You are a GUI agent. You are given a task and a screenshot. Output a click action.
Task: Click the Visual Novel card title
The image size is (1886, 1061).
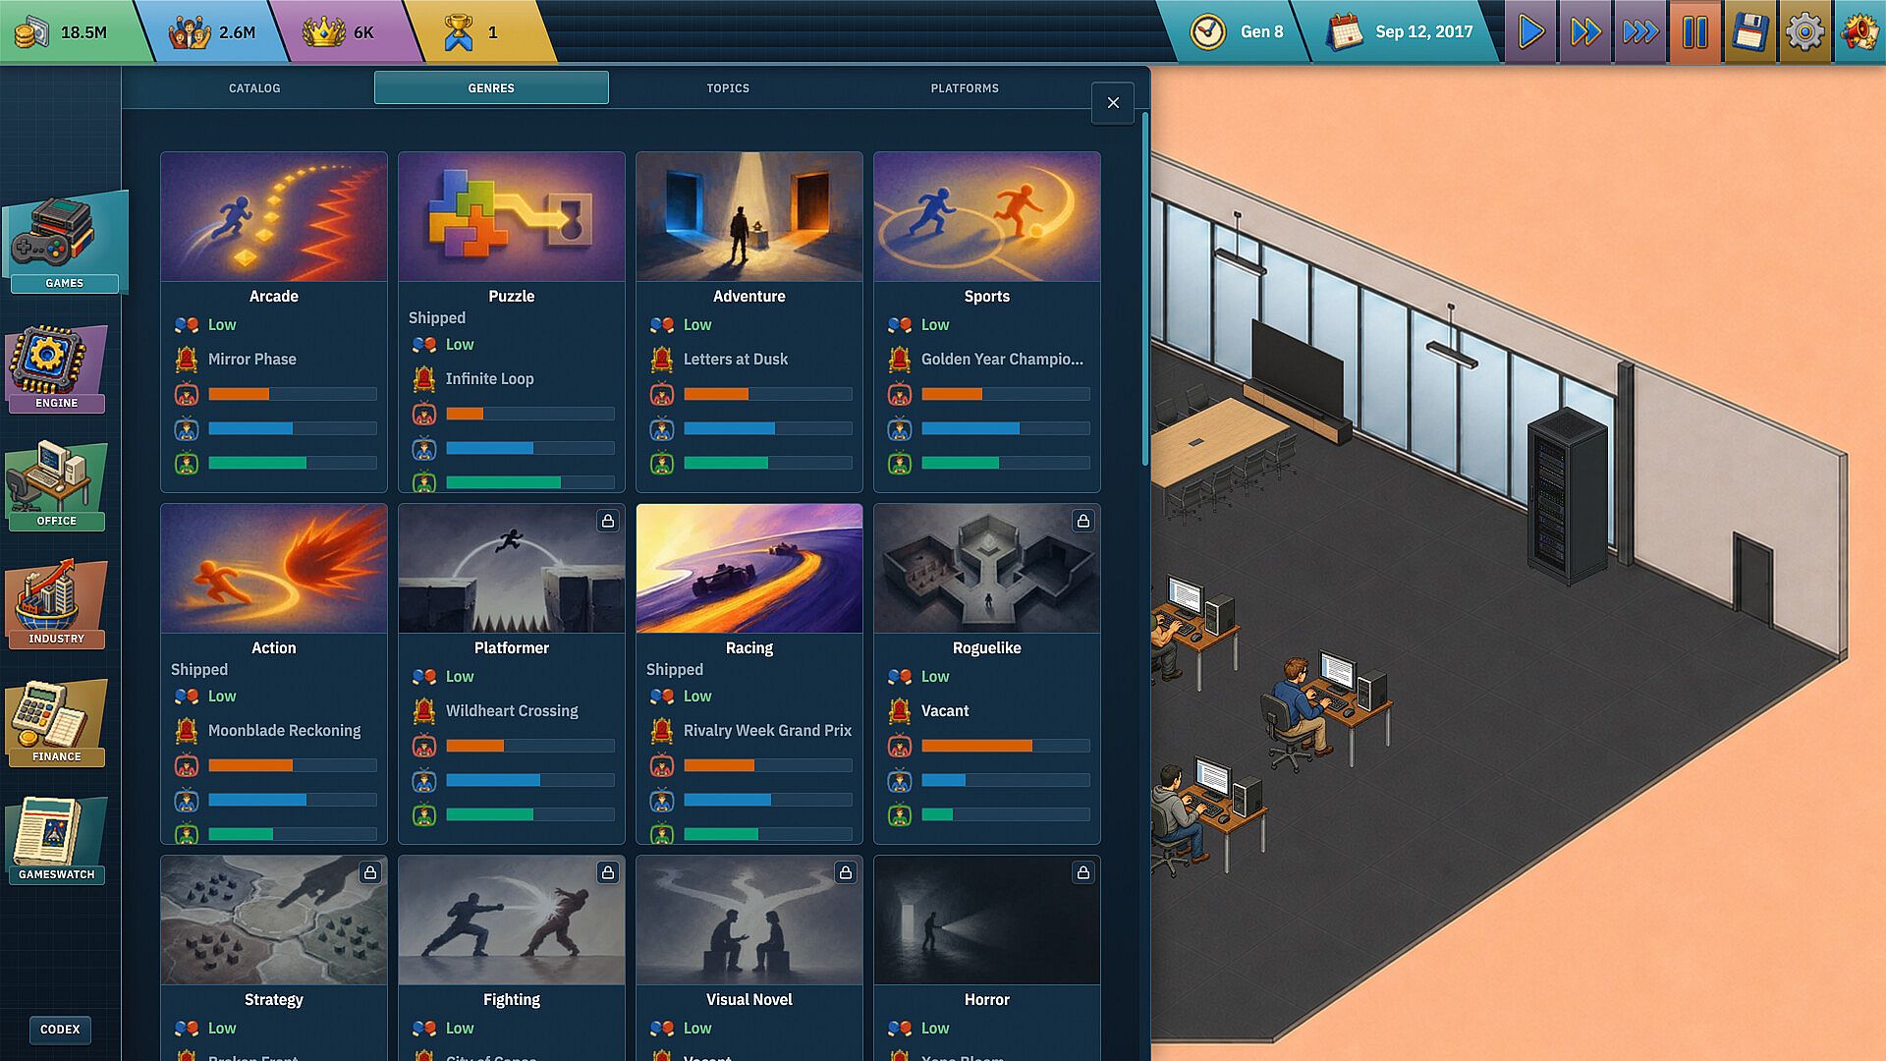point(749,1000)
